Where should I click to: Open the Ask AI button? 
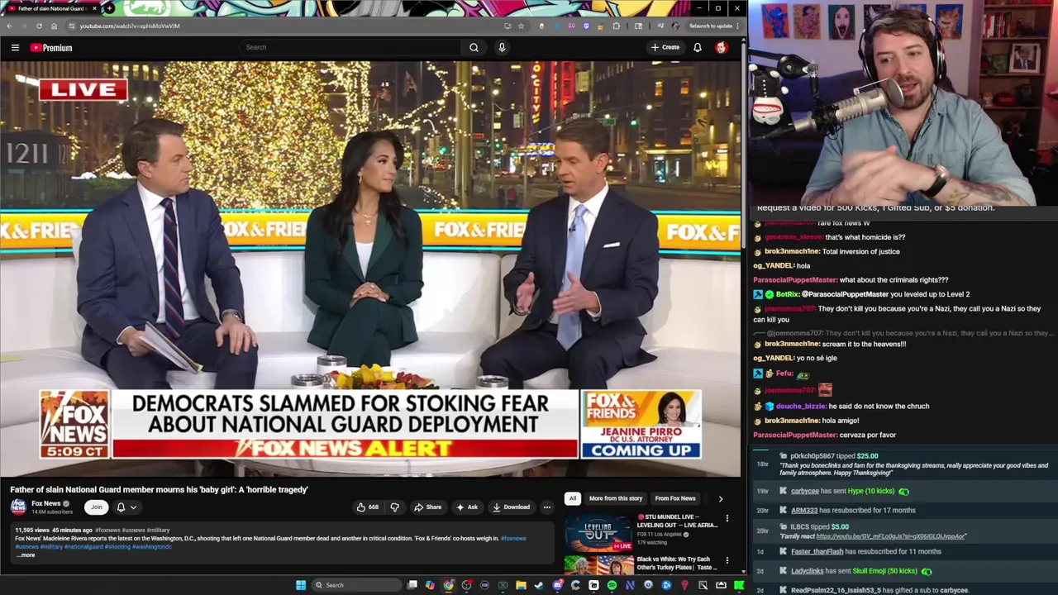[467, 507]
